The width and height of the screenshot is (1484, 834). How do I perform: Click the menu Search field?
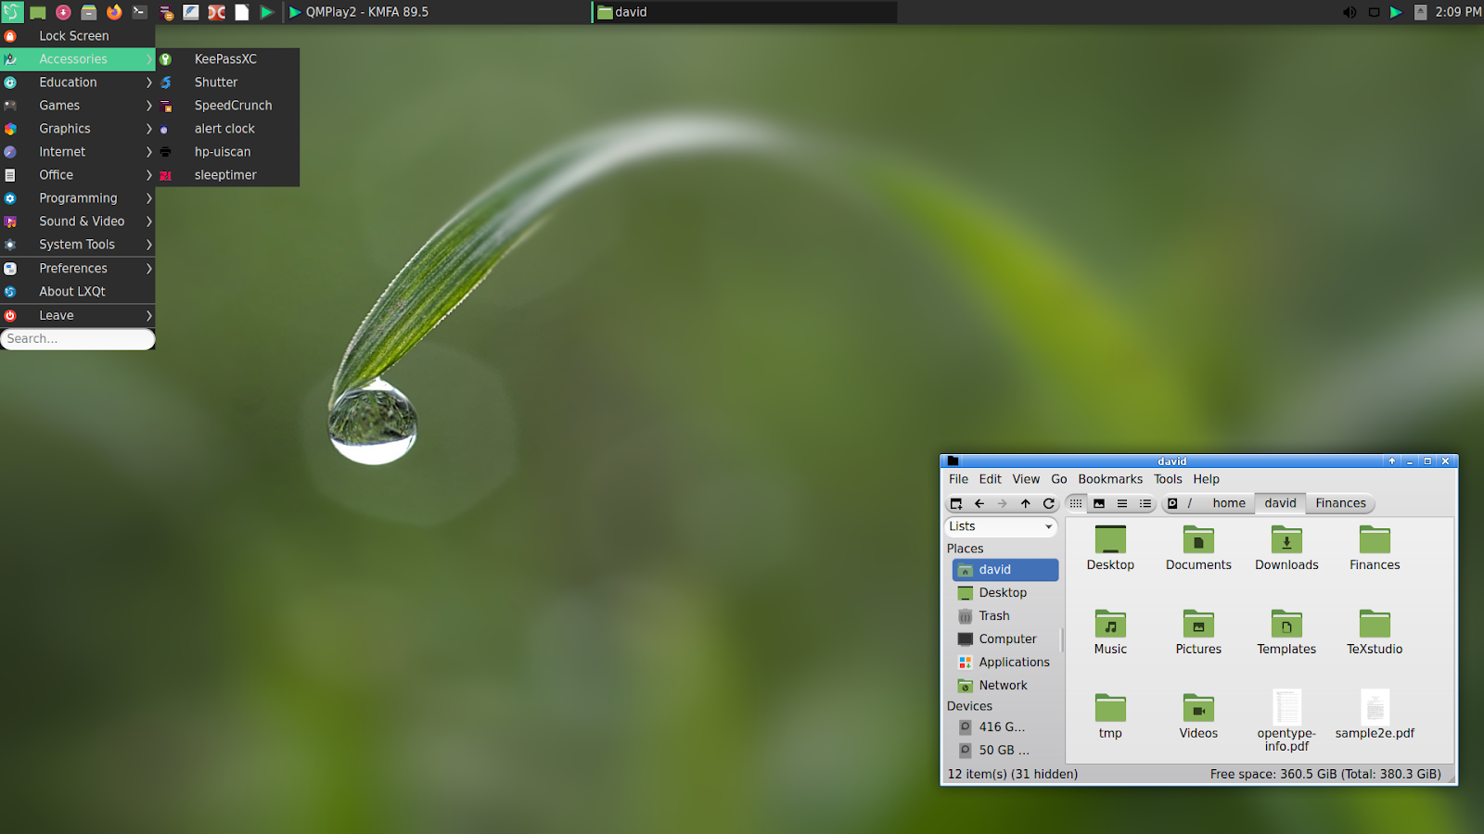click(78, 339)
